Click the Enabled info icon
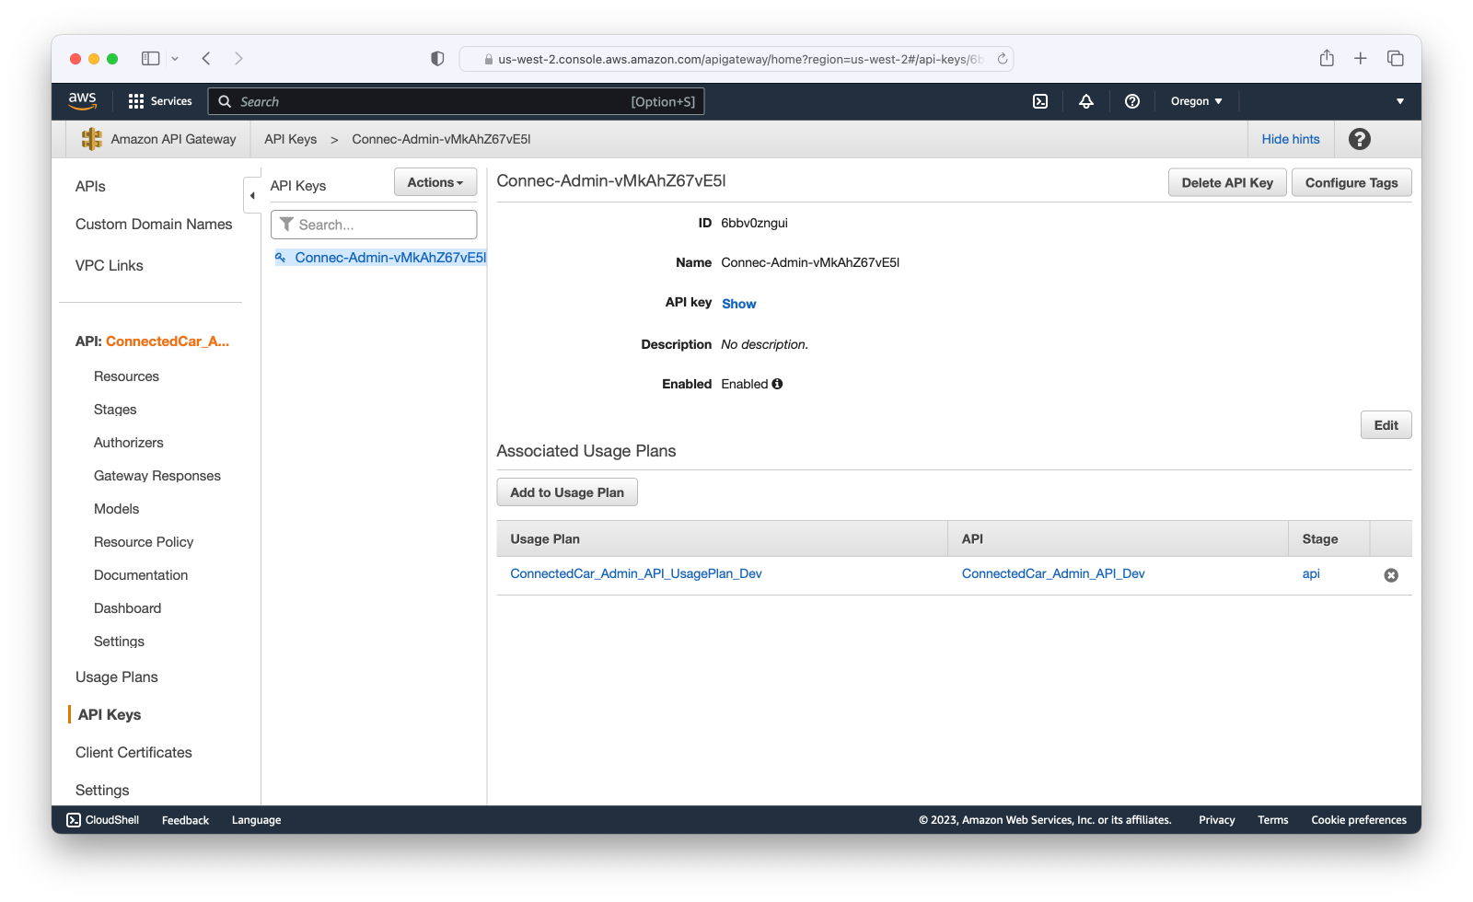 [x=778, y=384]
